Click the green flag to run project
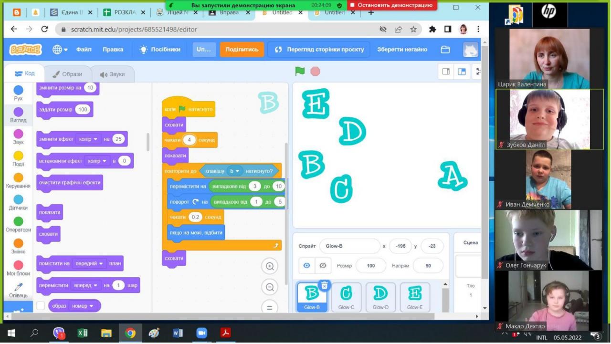Viewport: 611px width, 344px height. coord(300,72)
